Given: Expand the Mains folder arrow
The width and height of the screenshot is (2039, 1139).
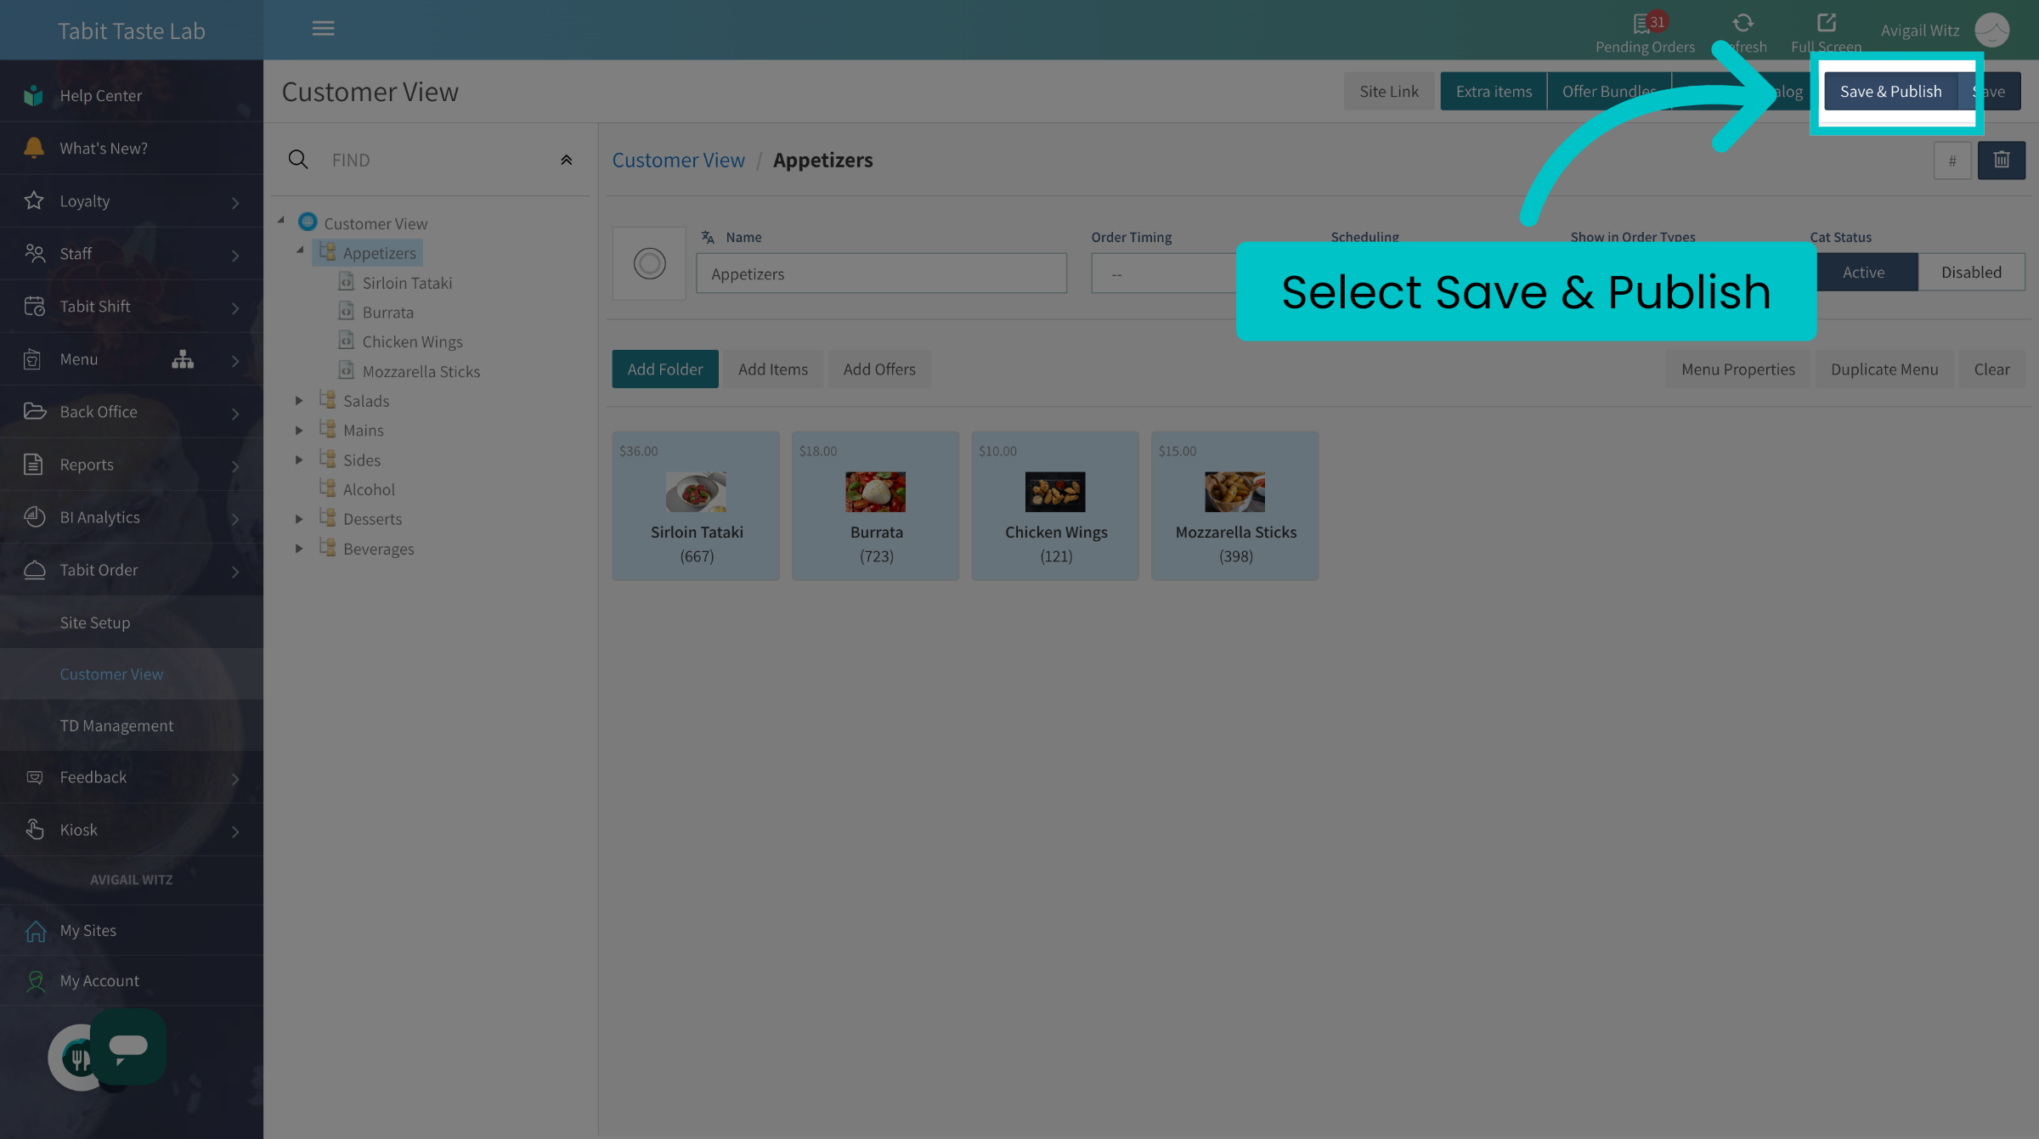Looking at the screenshot, I should (299, 430).
